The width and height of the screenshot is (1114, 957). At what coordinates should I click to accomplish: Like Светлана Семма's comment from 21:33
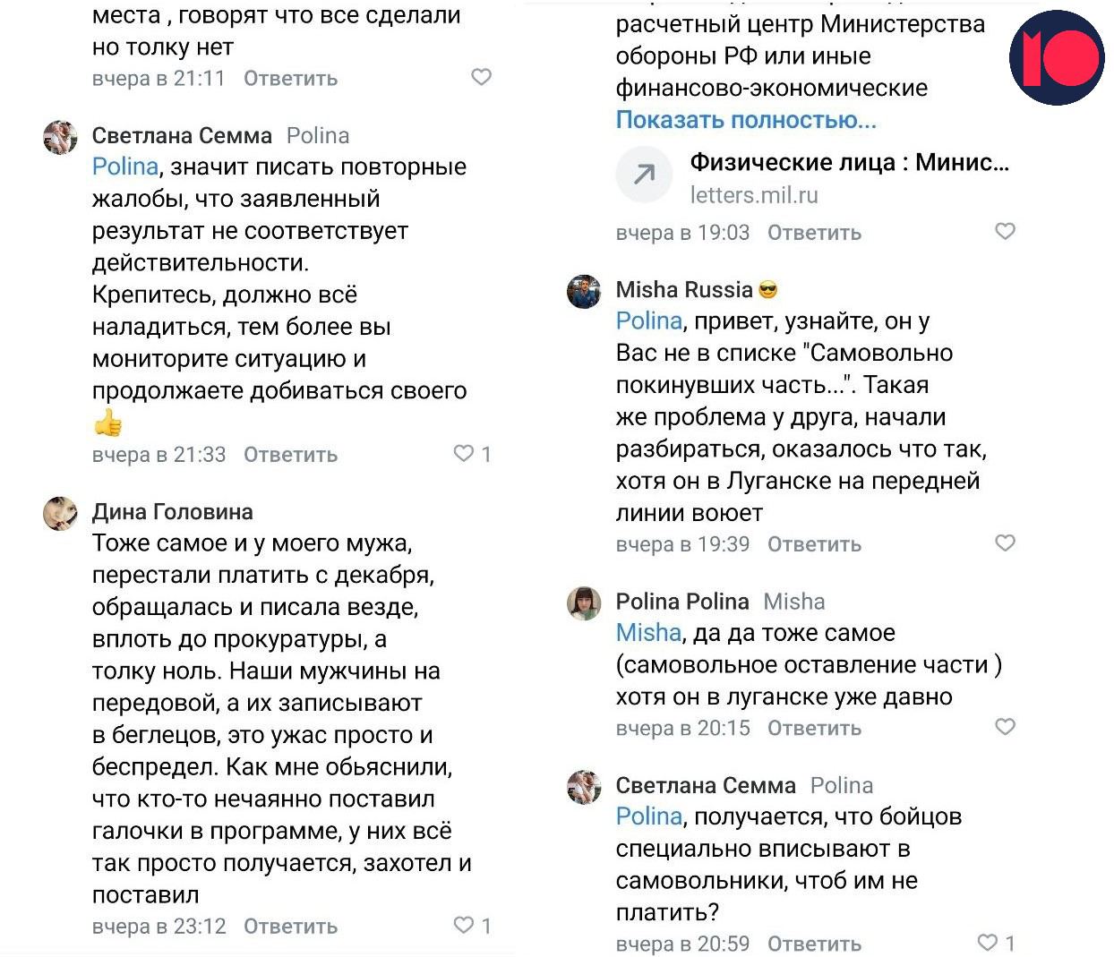(x=464, y=454)
